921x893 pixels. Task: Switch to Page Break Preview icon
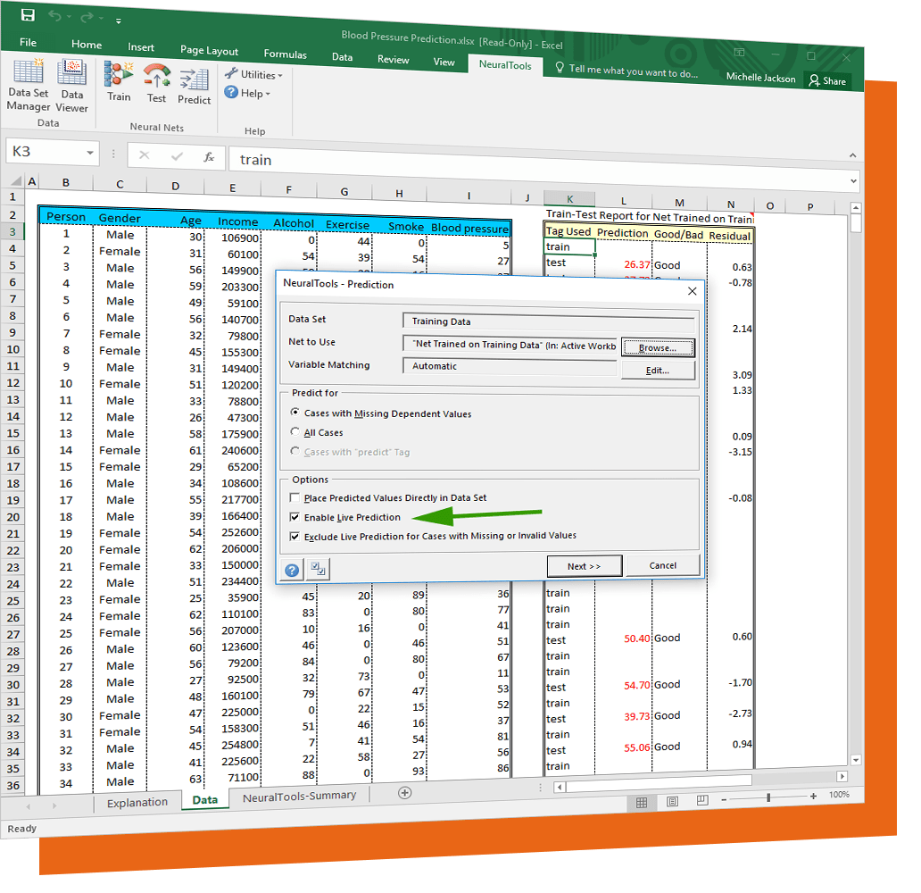pyautogui.click(x=702, y=800)
